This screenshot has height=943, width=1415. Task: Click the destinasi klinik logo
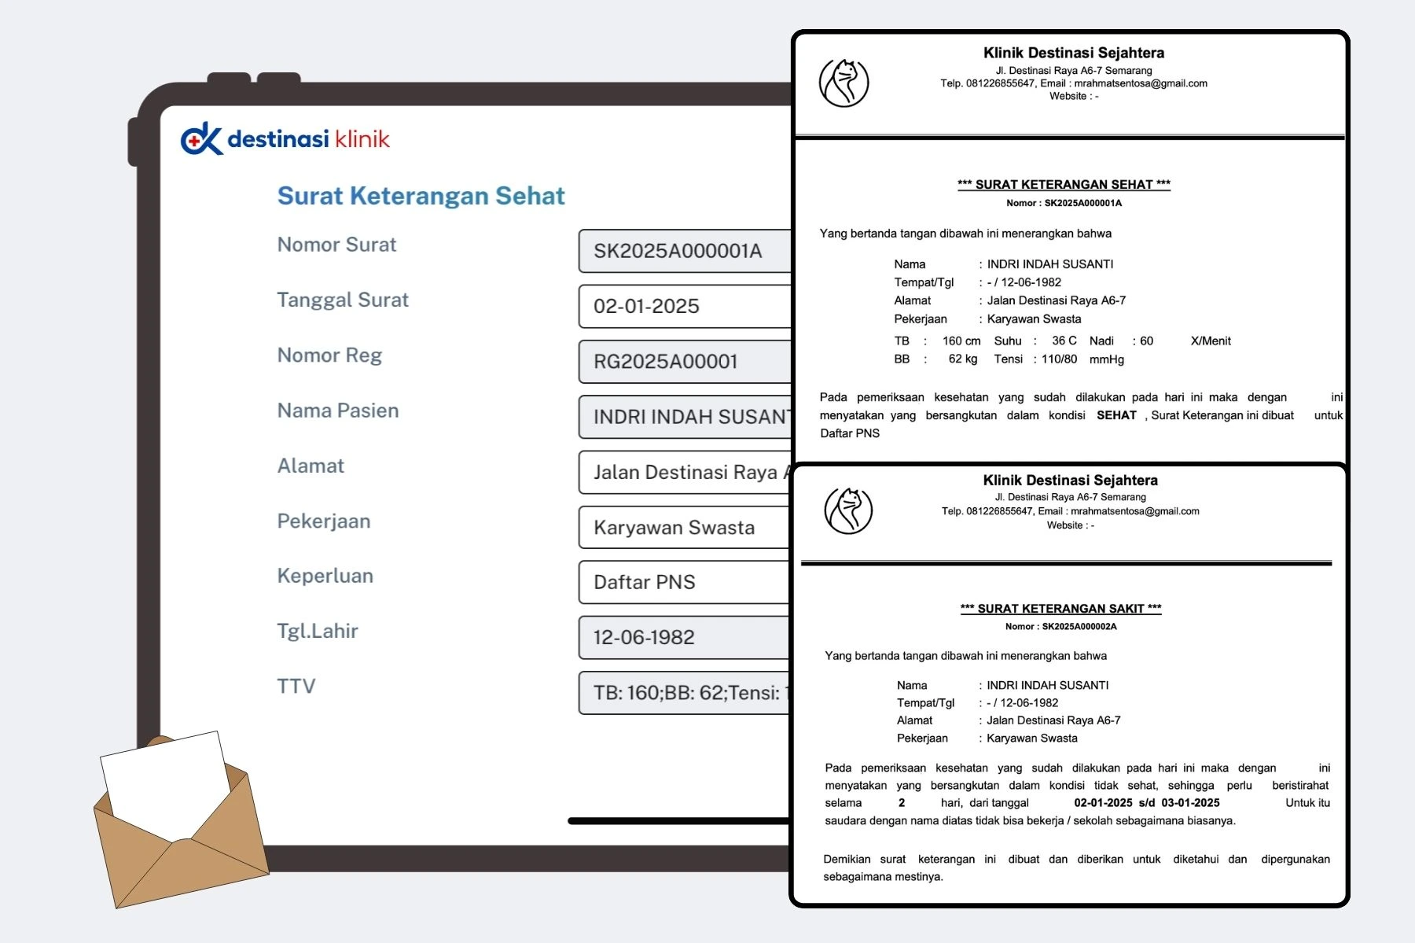point(285,139)
